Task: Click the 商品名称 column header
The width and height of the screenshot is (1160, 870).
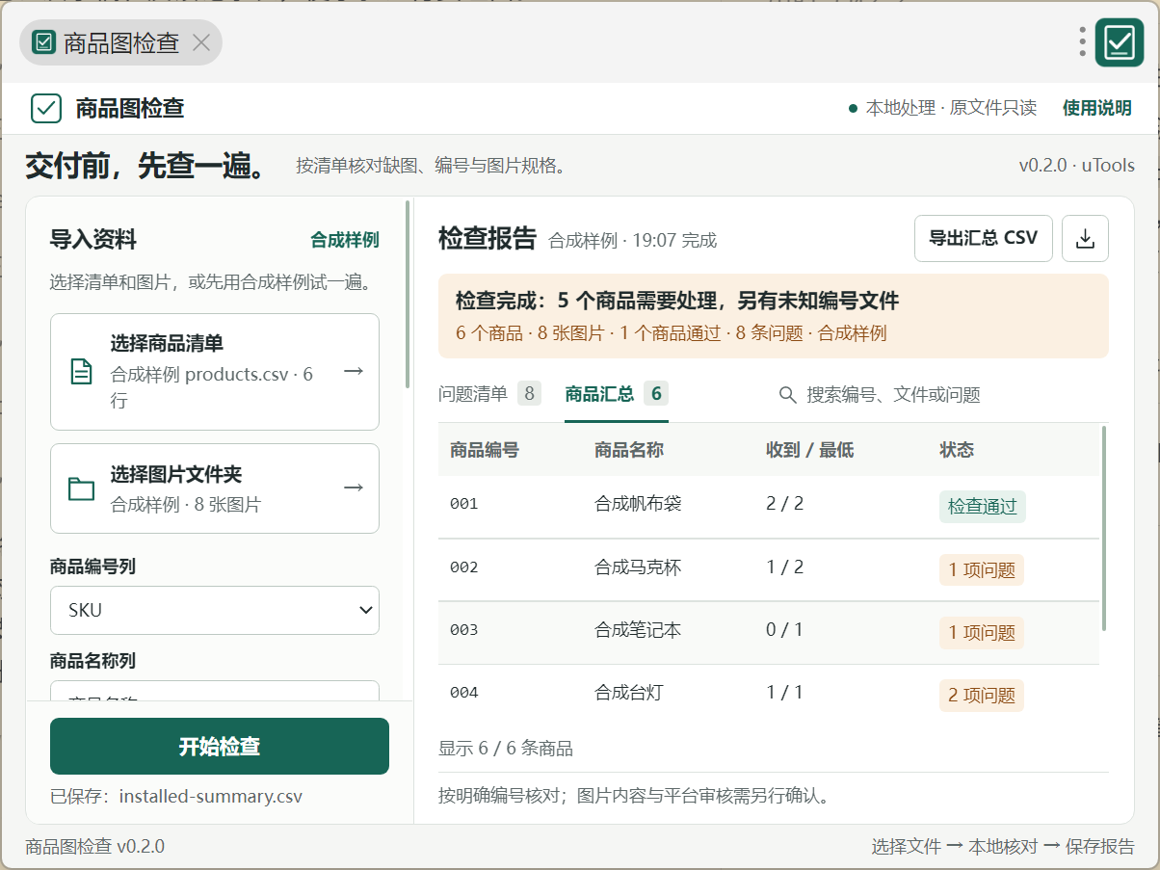Action: 629,450
